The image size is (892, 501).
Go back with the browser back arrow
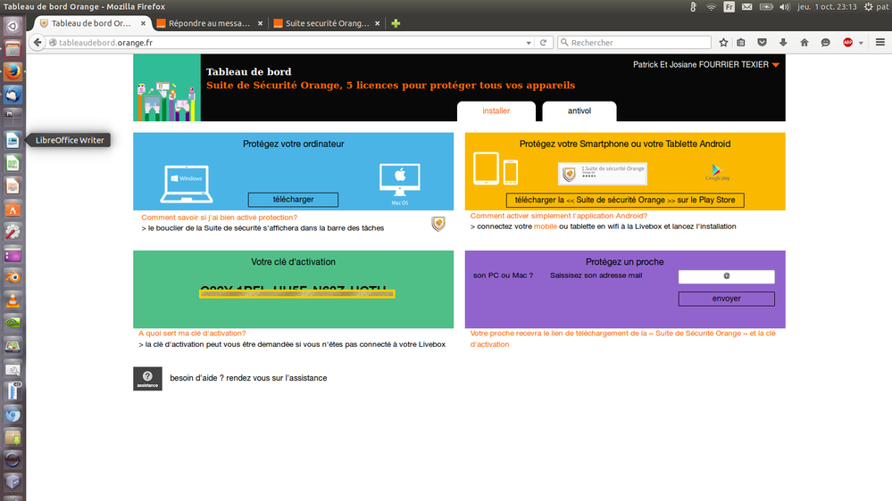click(x=38, y=43)
